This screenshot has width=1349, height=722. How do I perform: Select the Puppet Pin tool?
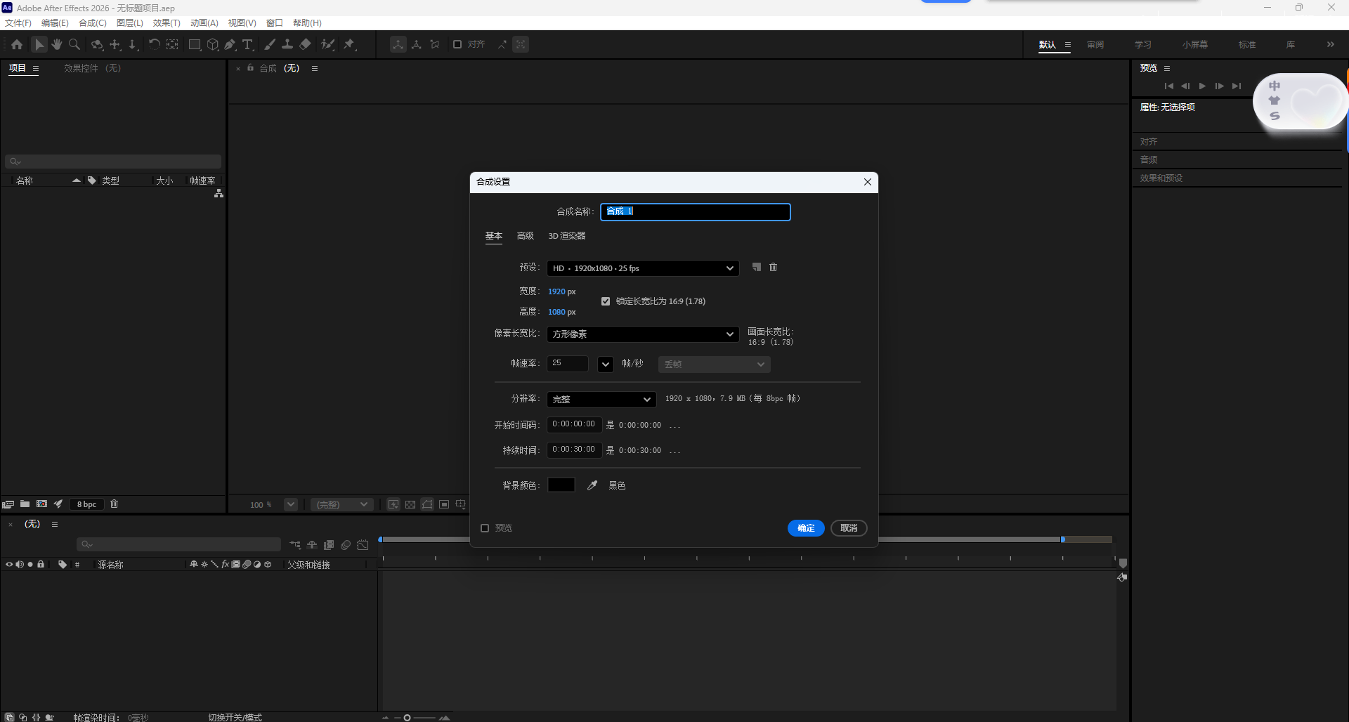point(349,44)
